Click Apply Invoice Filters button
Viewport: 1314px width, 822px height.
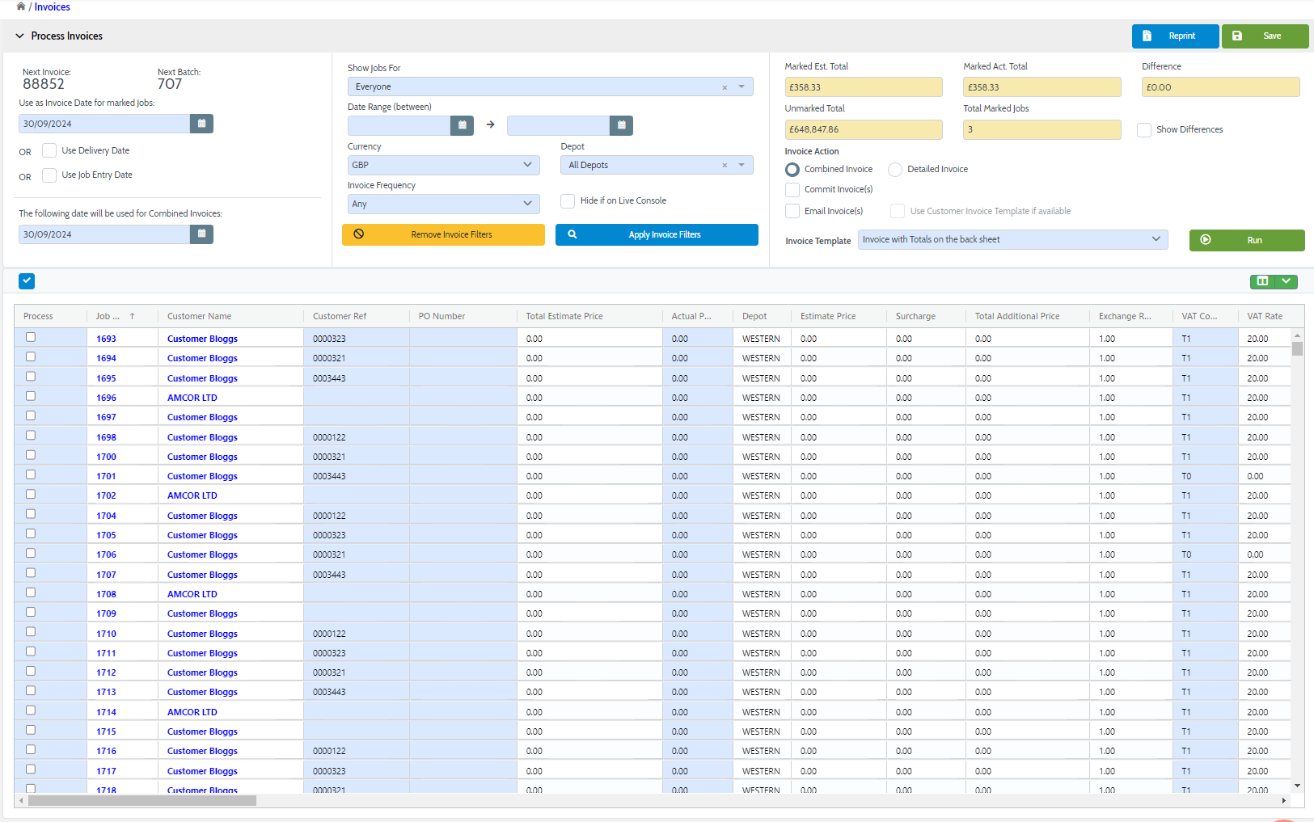point(657,234)
